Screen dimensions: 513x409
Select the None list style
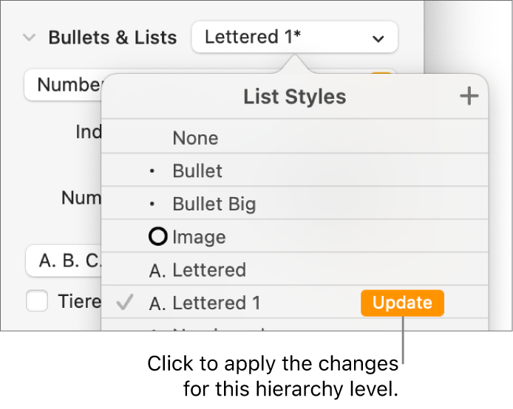tap(195, 138)
